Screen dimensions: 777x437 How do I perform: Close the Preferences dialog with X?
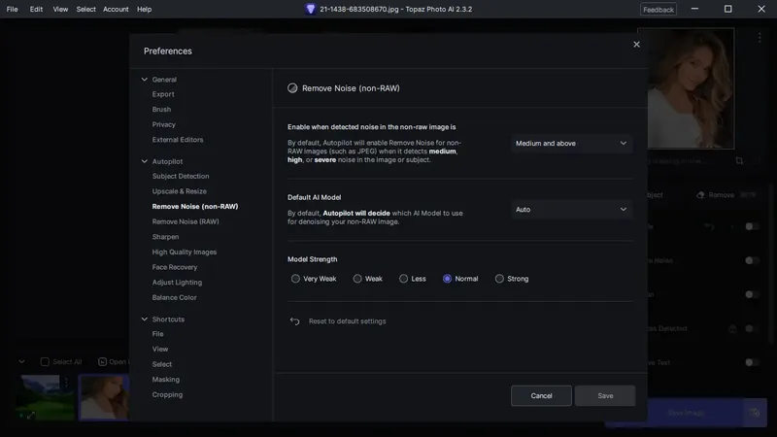pos(637,44)
